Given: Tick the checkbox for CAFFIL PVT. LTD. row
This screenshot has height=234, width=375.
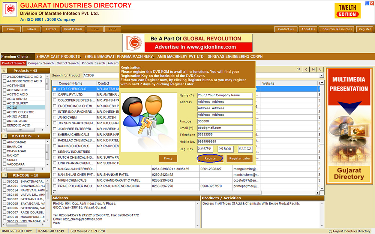Looking at the screenshot, I should click(55, 95).
